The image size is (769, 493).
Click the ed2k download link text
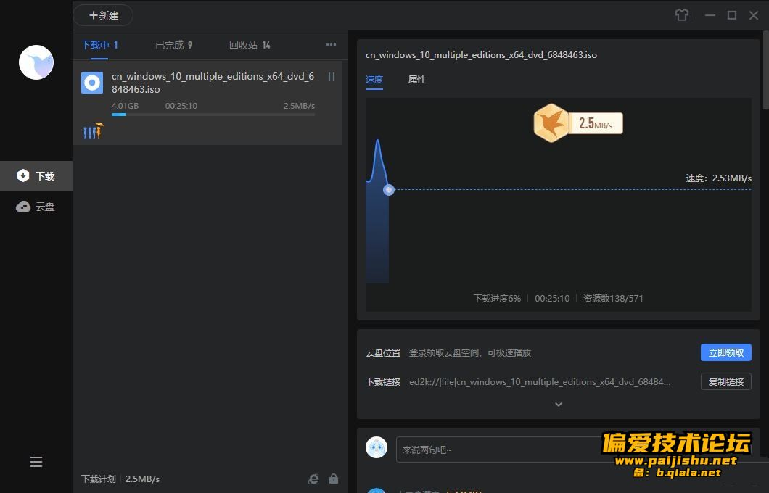click(540, 382)
